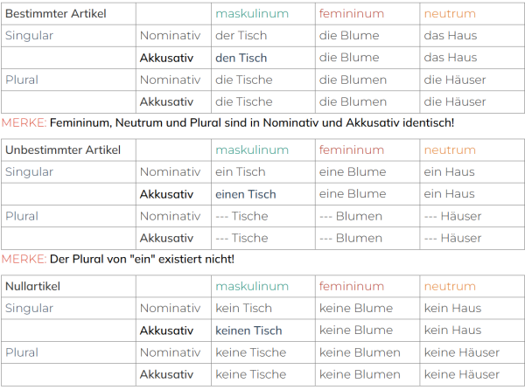Viewport: 525px width, 390px height.
Task: Click the MERKE note about identical Nominativ and Akkusativ
Action: tap(227, 122)
